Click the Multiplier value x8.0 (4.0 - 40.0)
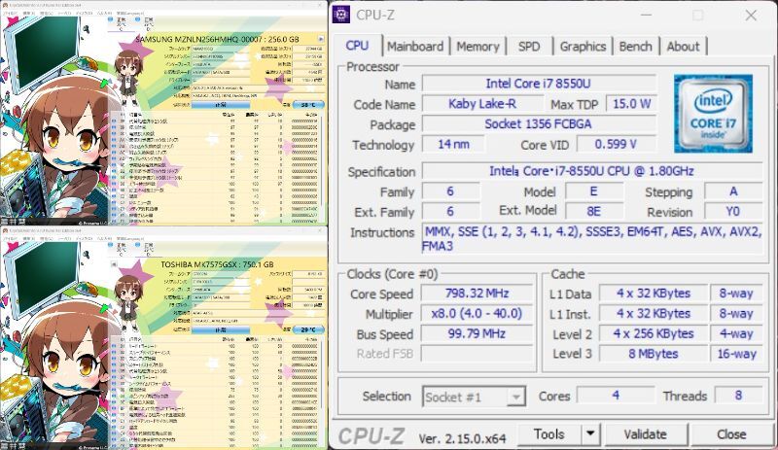 tap(477, 314)
